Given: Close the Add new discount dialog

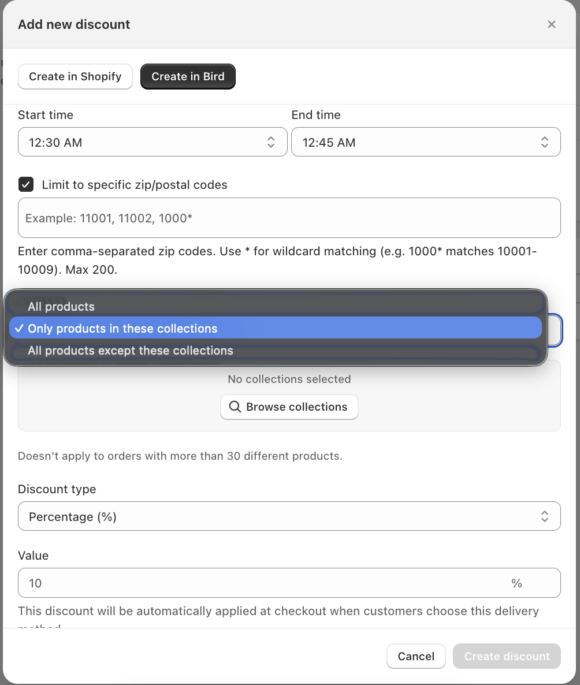Looking at the screenshot, I should 552,24.
